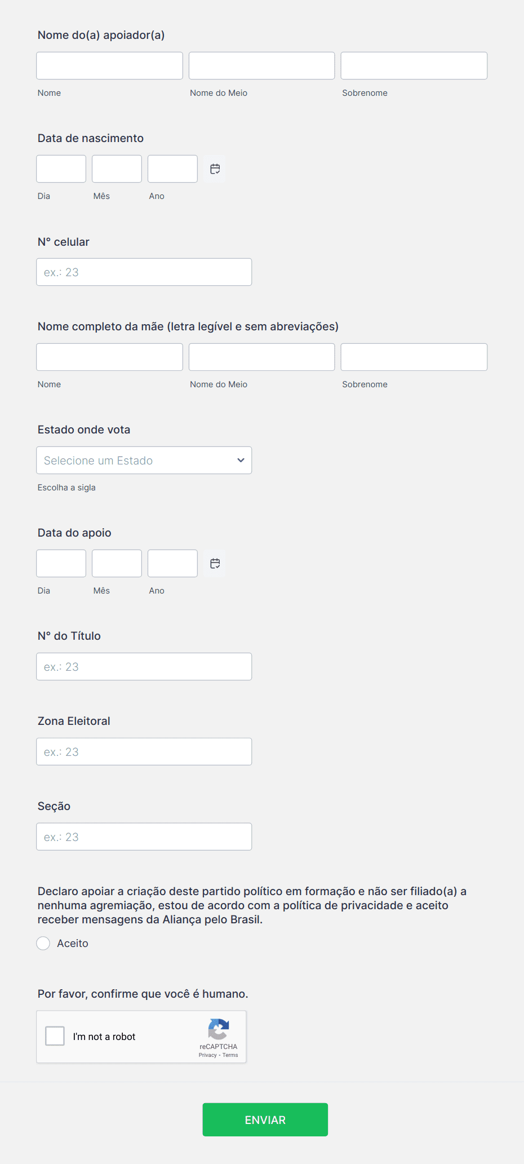Open the reCAPTCHA Privacy link
This screenshot has height=1164, width=524.
point(207,1055)
